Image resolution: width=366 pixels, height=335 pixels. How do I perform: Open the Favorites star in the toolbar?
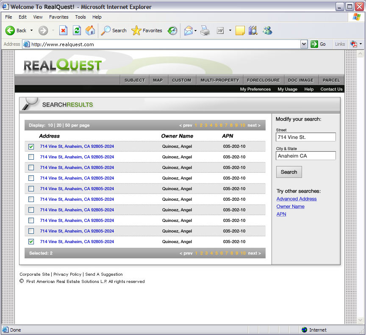147,30
